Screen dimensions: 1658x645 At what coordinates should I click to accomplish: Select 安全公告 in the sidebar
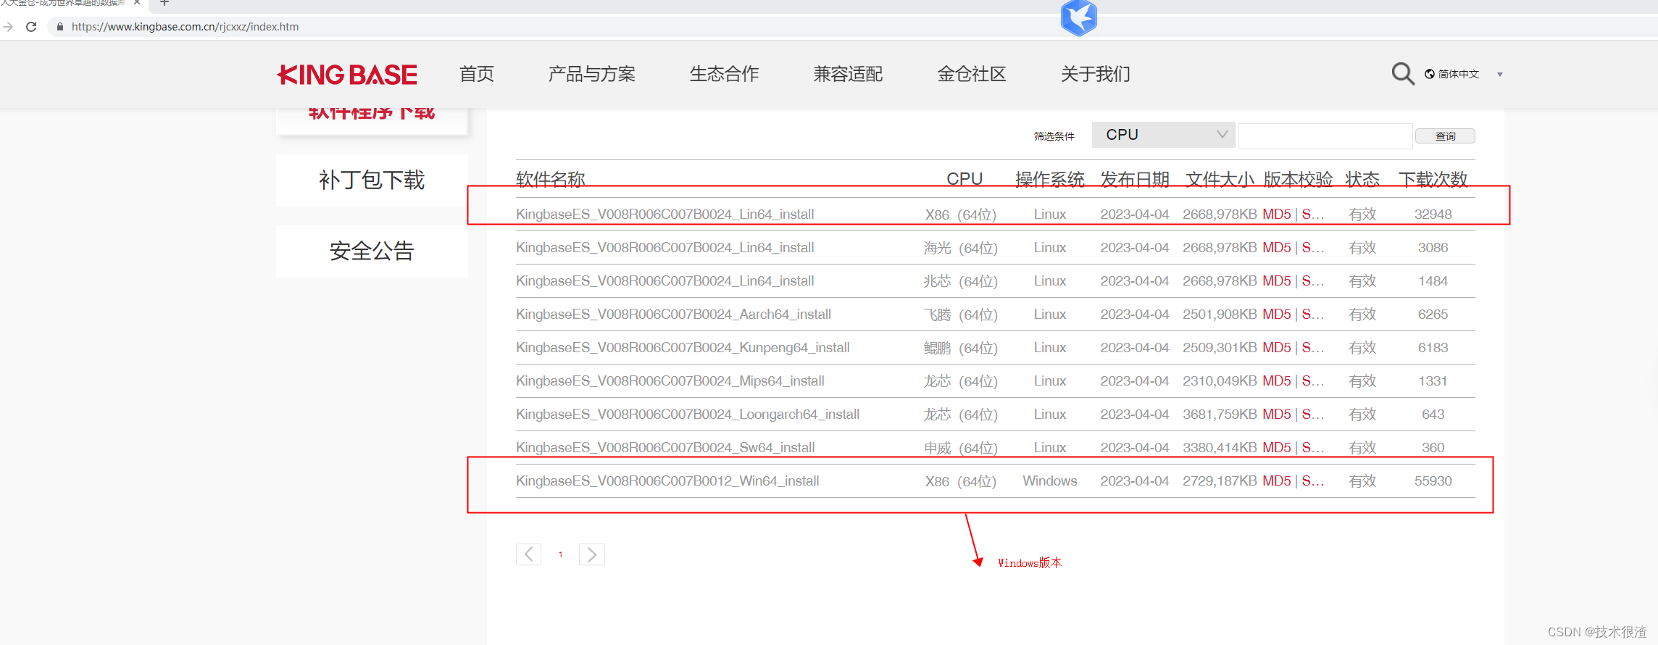click(372, 251)
